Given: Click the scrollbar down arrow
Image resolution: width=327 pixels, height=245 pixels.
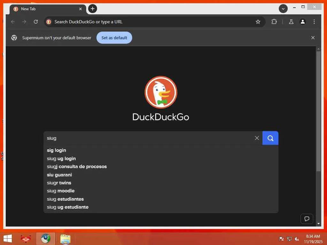Looking at the screenshot, I should tap(318, 224).
